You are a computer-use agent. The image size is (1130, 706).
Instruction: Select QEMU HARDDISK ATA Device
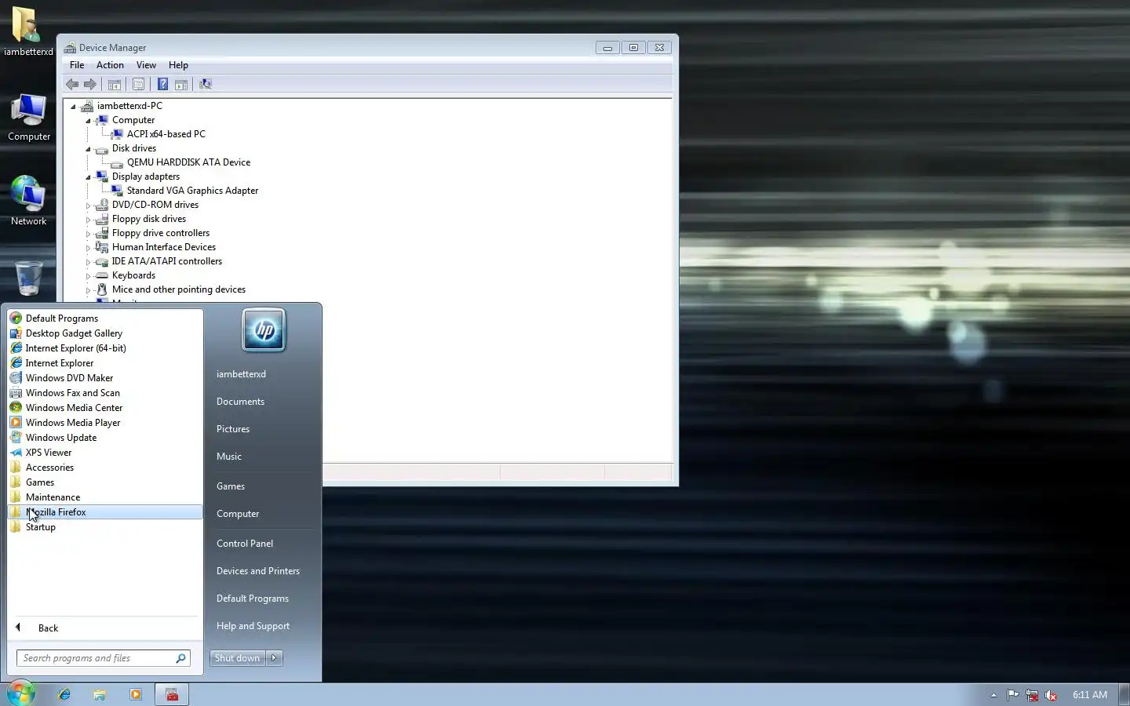[x=188, y=162]
